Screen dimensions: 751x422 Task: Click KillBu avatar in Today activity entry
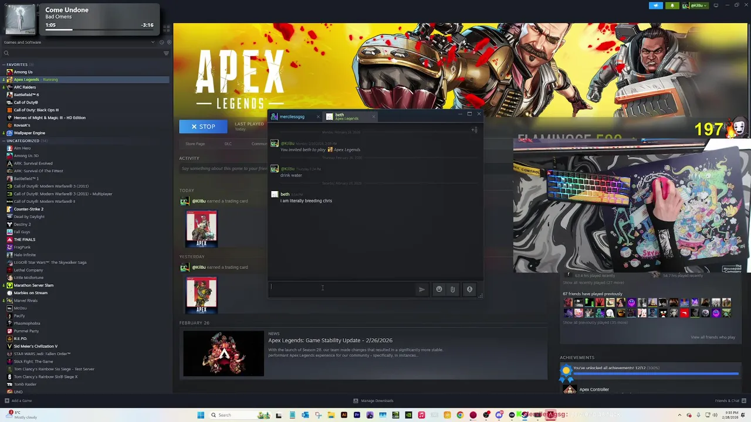click(184, 201)
